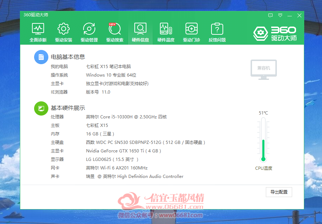Close the 360驱动大师 window
The image size is (322, 224).
tap(299, 15)
